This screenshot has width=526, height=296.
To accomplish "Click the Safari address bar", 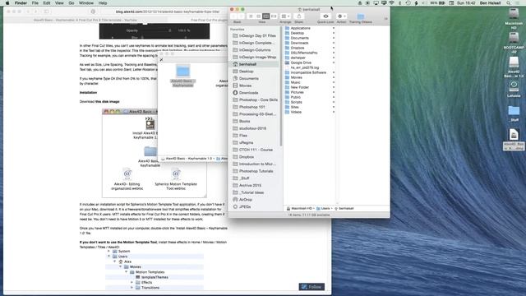I will click(x=168, y=12).
